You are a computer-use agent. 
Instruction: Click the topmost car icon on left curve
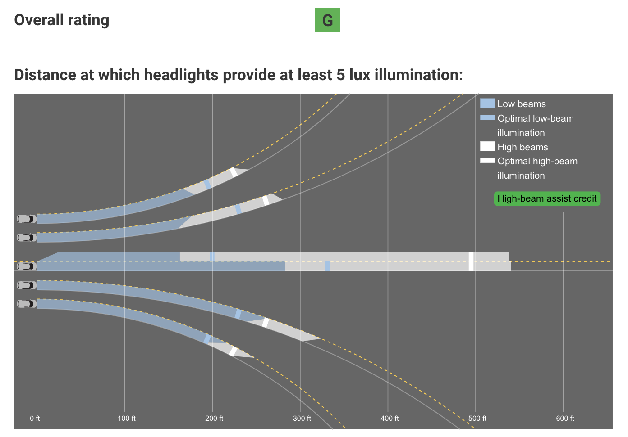[27, 219]
